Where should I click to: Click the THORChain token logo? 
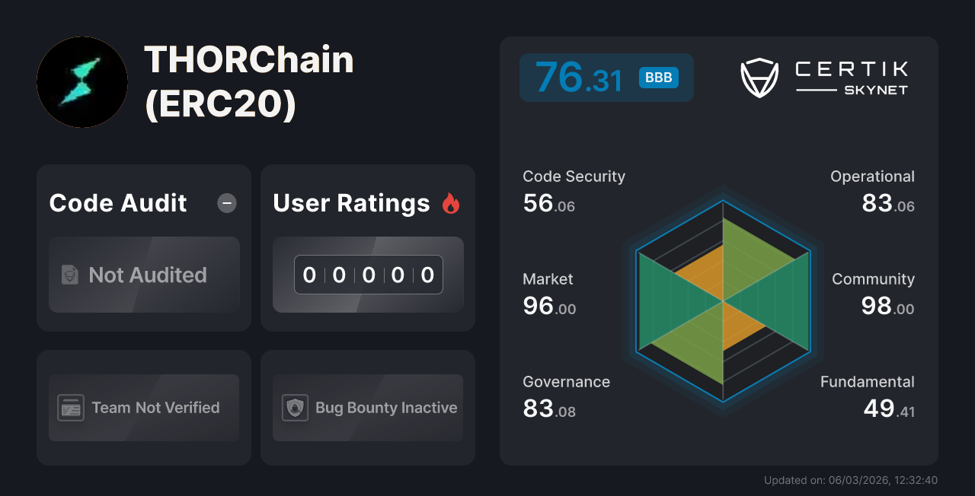(x=82, y=81)
